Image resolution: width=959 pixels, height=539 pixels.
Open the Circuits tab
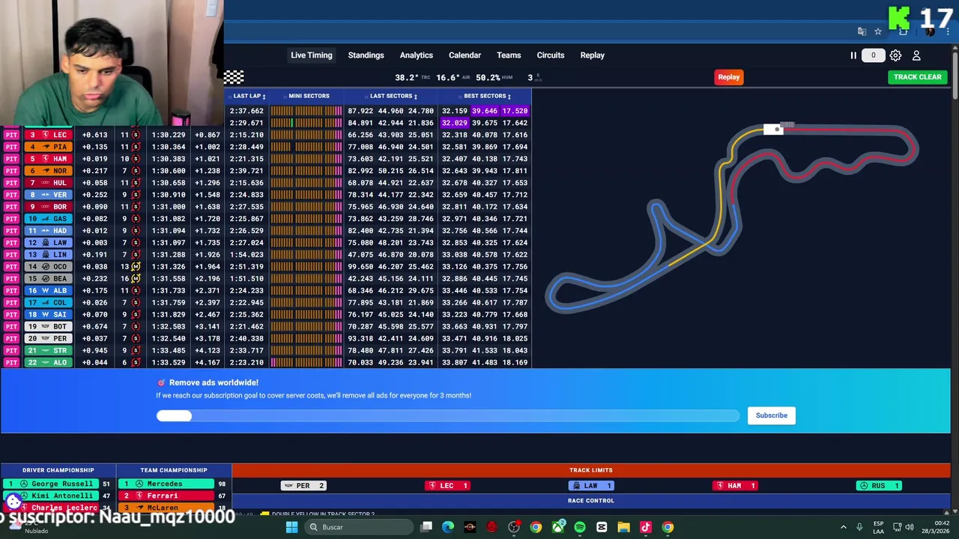[550, 55]
